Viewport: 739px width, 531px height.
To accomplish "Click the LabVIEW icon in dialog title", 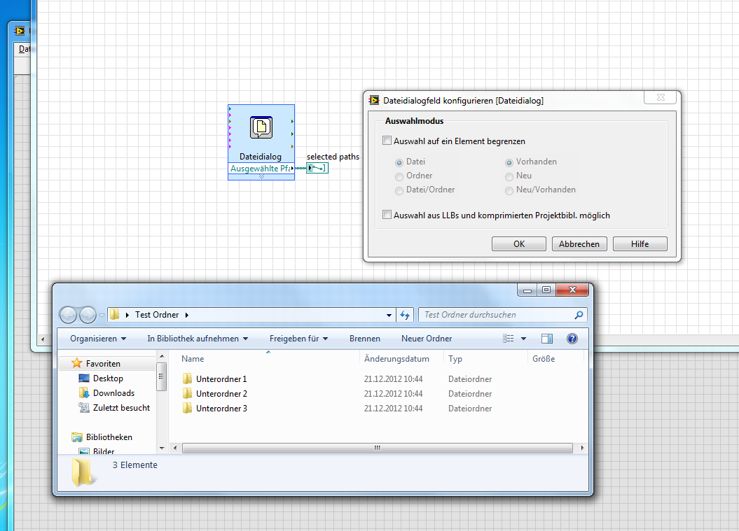I will 374,100.
